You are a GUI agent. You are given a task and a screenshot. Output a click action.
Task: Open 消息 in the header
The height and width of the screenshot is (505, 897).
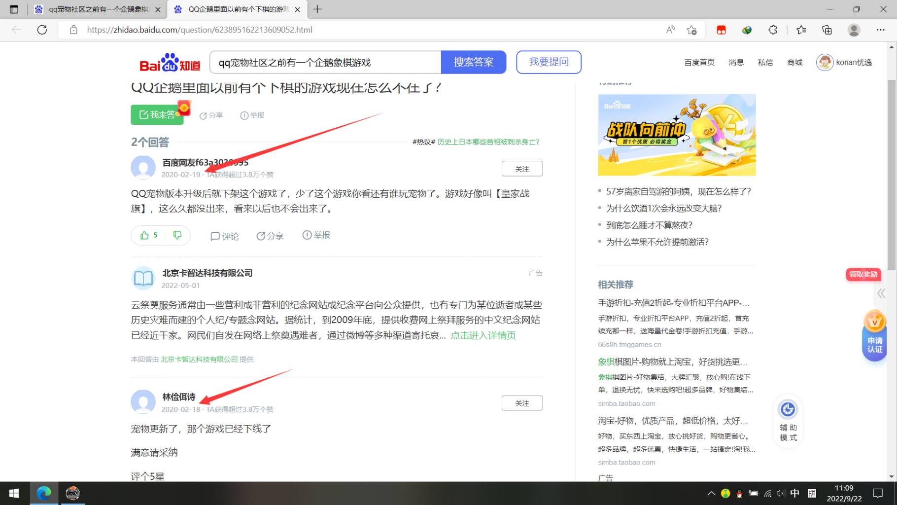point(736,62)
